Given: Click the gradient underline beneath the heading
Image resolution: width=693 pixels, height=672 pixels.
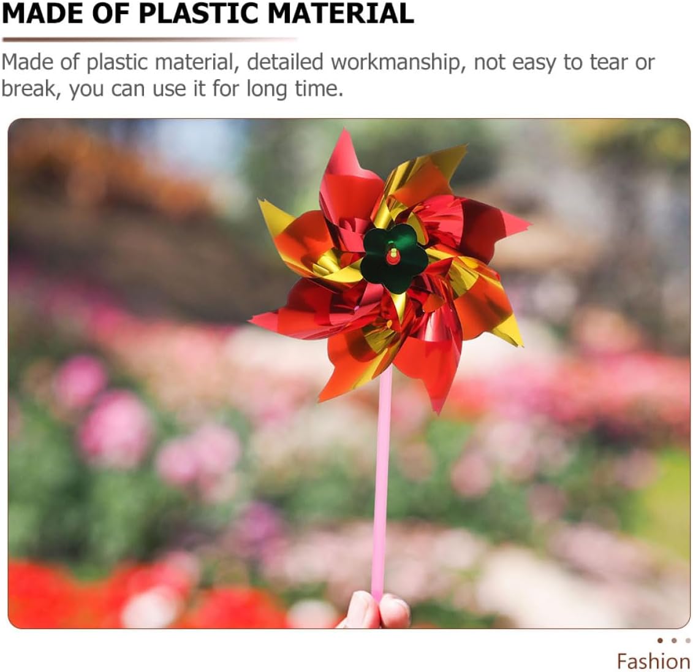Looking at the screenshot, I should coord(150,39).
